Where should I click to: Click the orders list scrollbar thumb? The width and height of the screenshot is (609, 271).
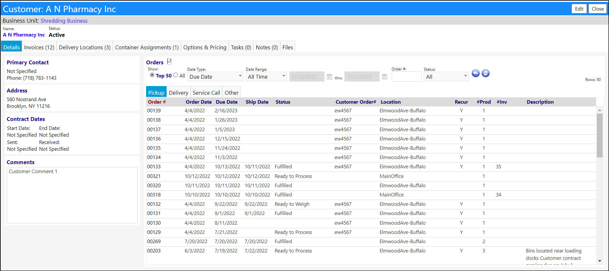coord(599,135)
